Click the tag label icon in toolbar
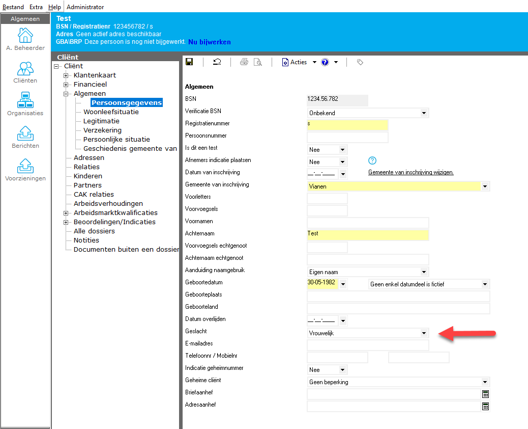Screen dimensions: 528x429 tap(360, 62)
